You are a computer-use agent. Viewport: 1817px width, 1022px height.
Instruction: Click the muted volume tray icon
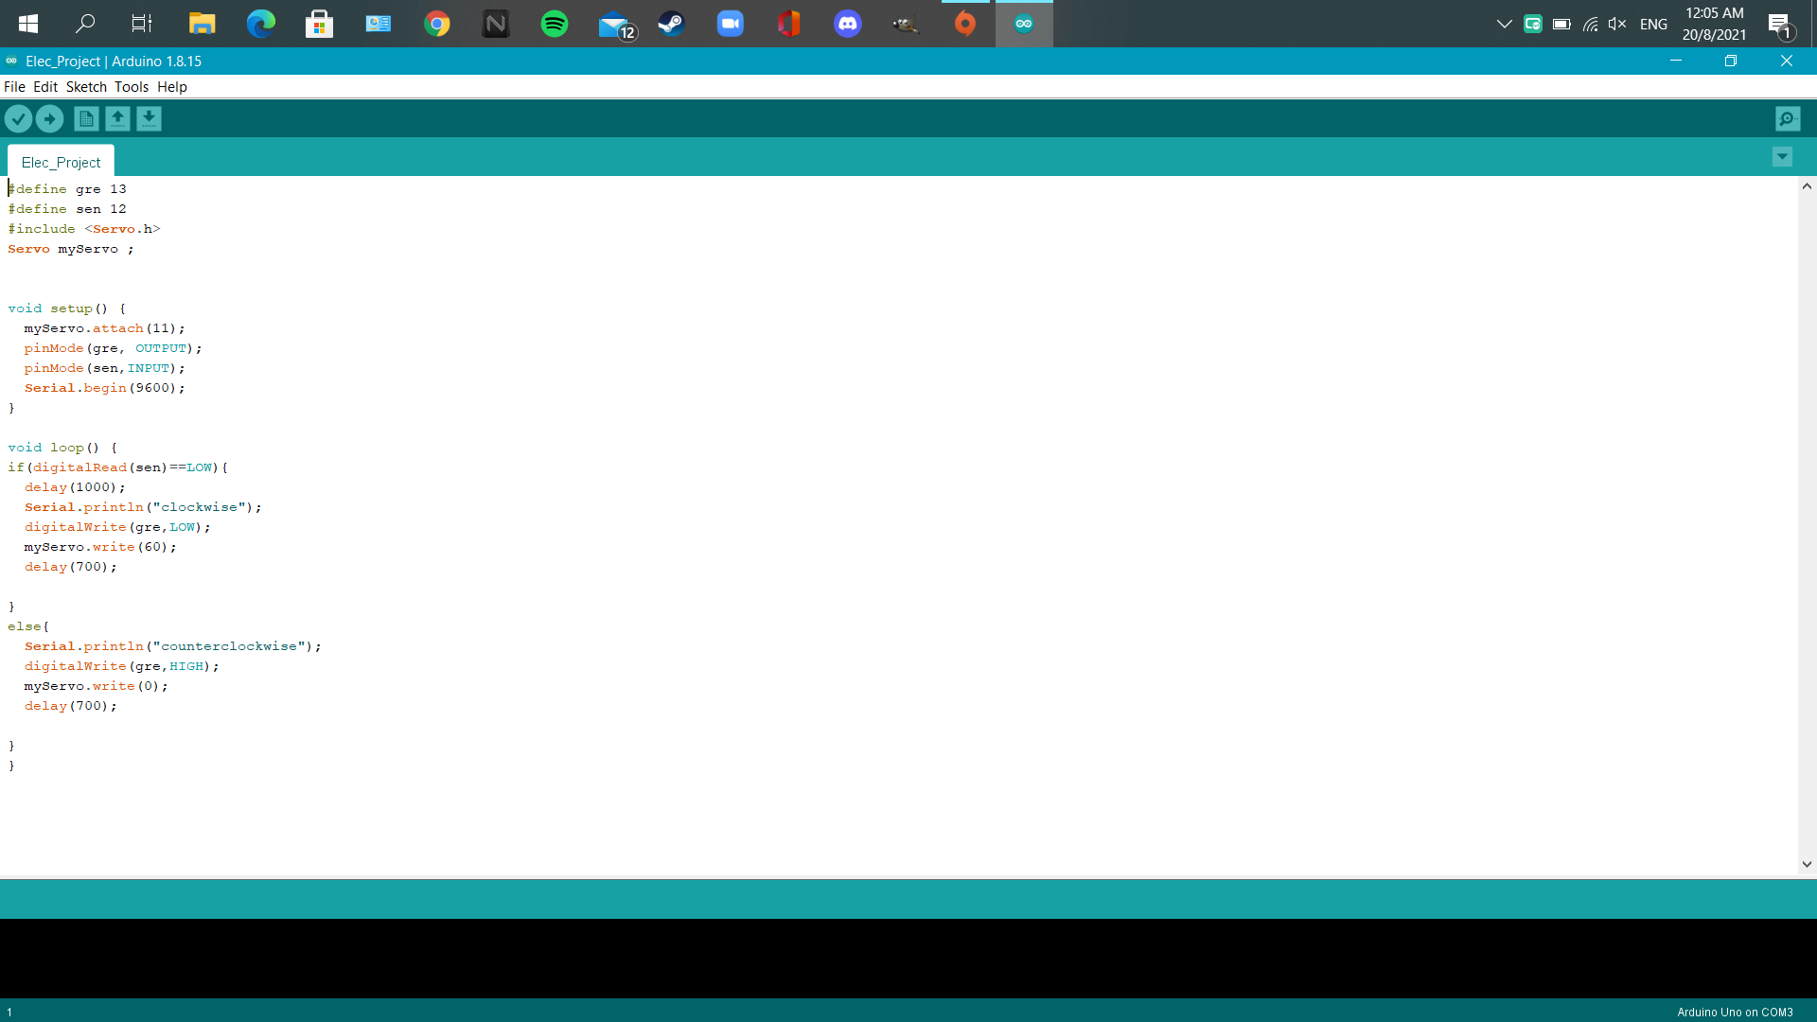(x=1617, y=24)
